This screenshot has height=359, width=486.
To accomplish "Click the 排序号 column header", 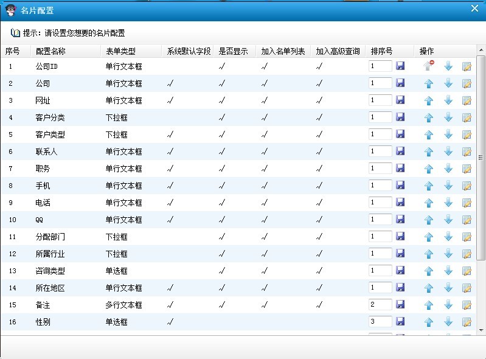I will pos(381,51).
